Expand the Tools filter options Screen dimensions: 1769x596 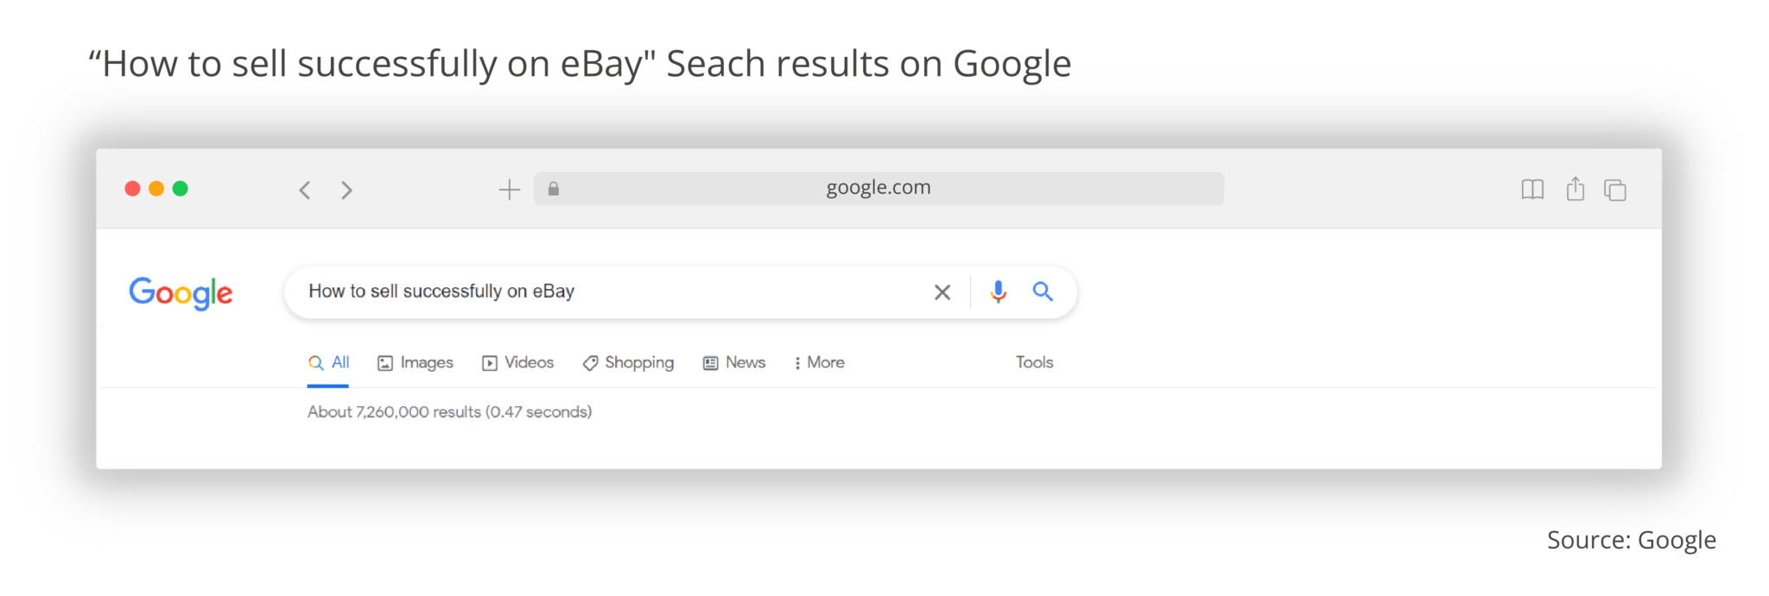point(1033,362)
